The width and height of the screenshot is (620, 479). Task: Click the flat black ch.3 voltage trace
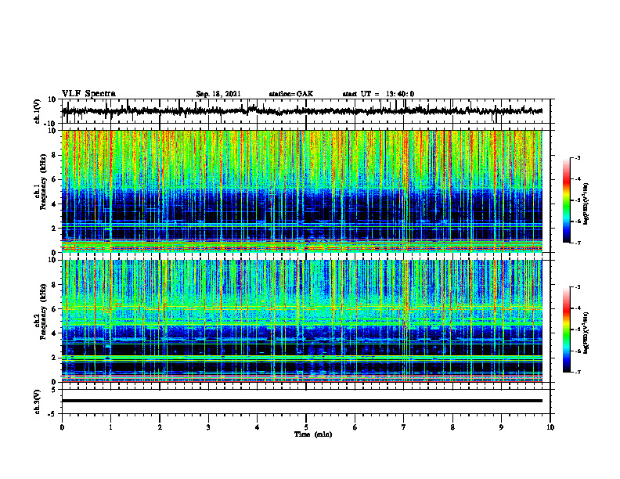coord(302,401)
